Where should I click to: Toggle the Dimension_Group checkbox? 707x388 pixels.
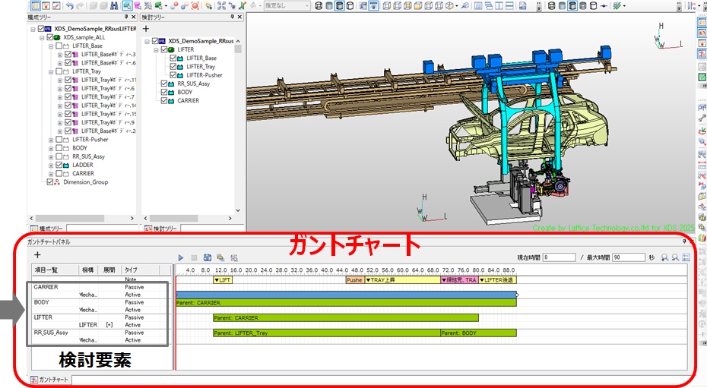[49, 182]
